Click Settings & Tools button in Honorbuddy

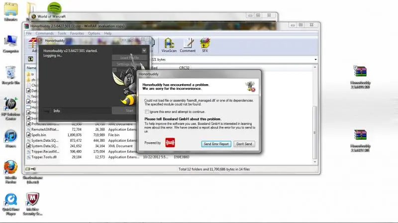[x=129, y=64]
